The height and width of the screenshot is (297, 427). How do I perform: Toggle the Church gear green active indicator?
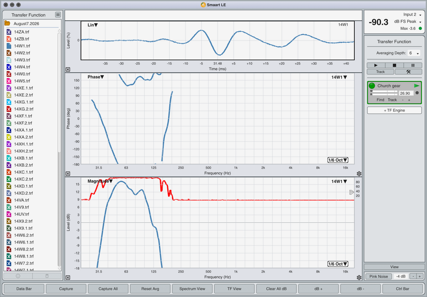pos(372,86)
